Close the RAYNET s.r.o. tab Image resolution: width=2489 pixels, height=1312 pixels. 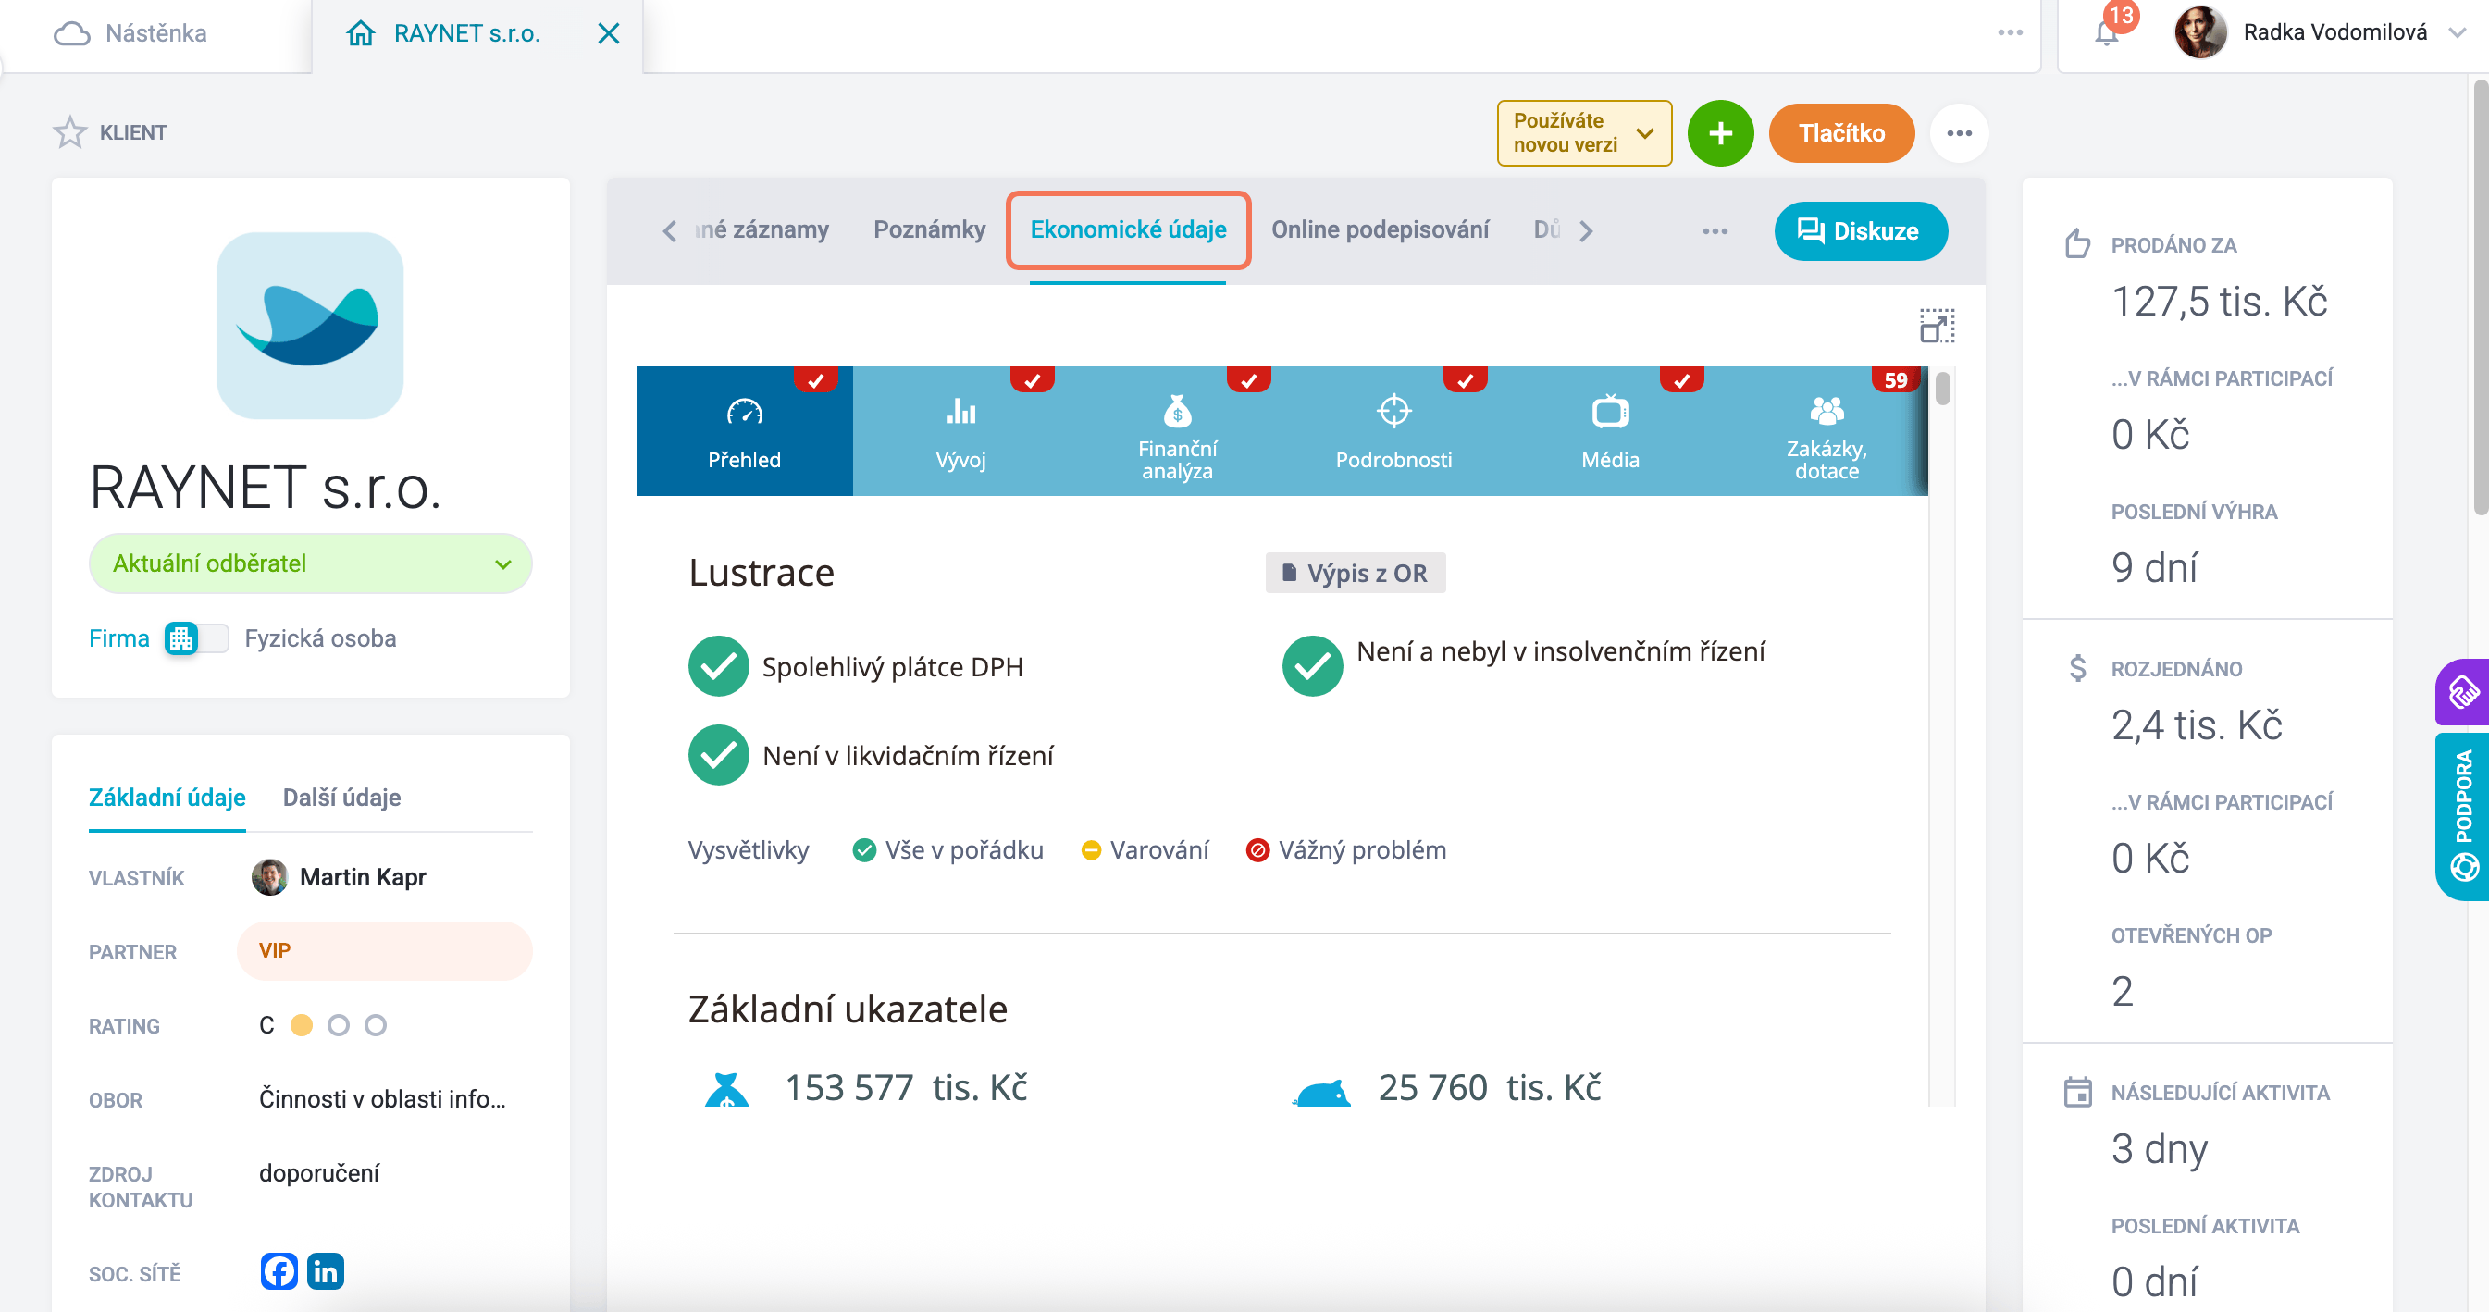tap(608, 34)
